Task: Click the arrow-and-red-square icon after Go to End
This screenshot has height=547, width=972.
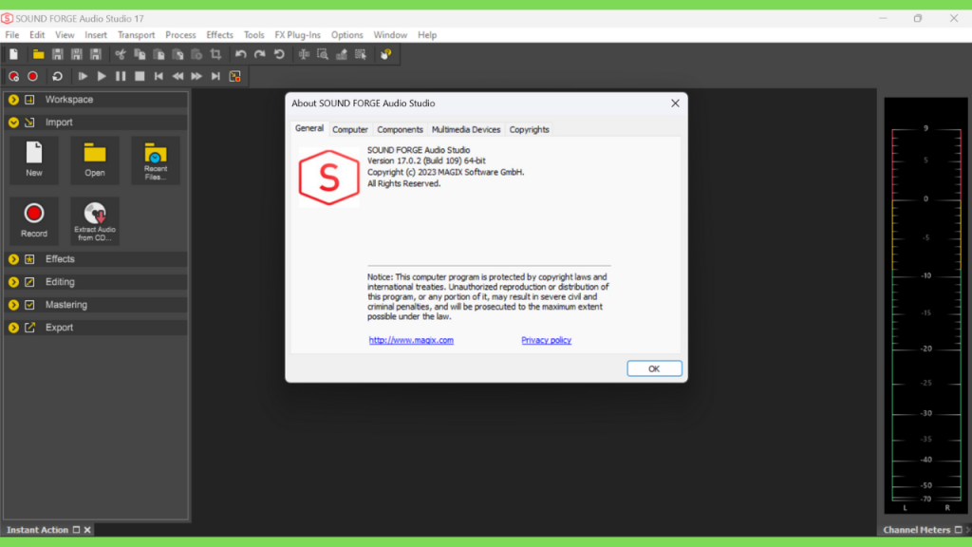Action: [235, 76]
